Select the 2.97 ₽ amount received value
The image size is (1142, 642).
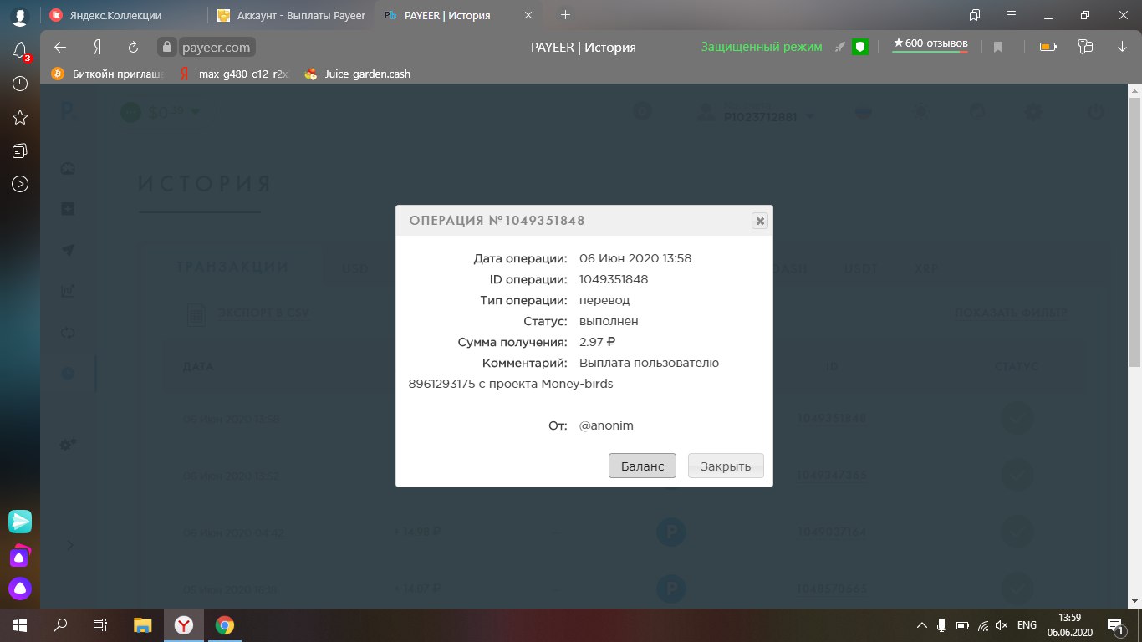pyautogui.click(x=598, y=342)
